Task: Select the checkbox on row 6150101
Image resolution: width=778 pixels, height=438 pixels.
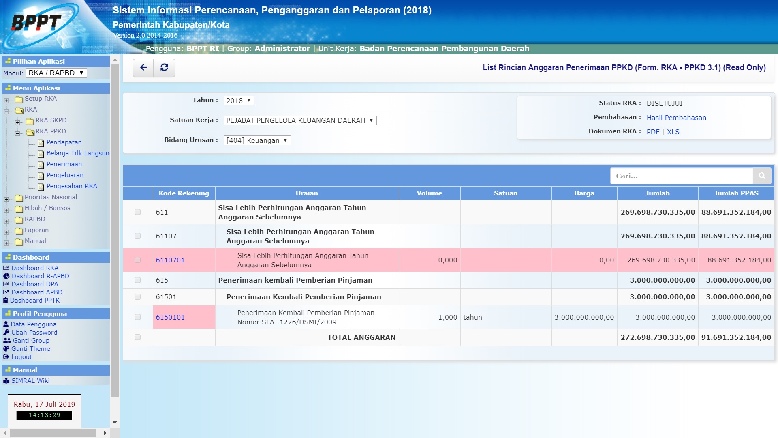Action: (x=137, y=317)
